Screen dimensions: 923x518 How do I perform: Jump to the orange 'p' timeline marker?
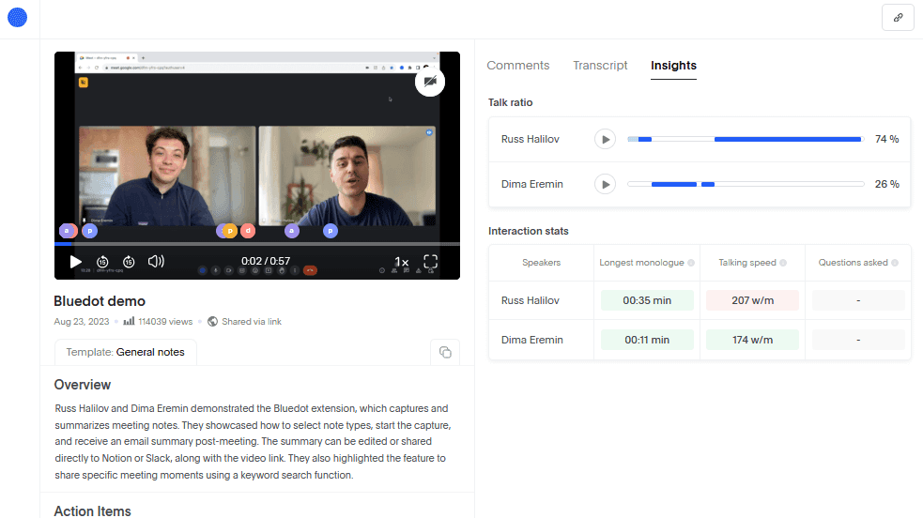coord(229,231)
